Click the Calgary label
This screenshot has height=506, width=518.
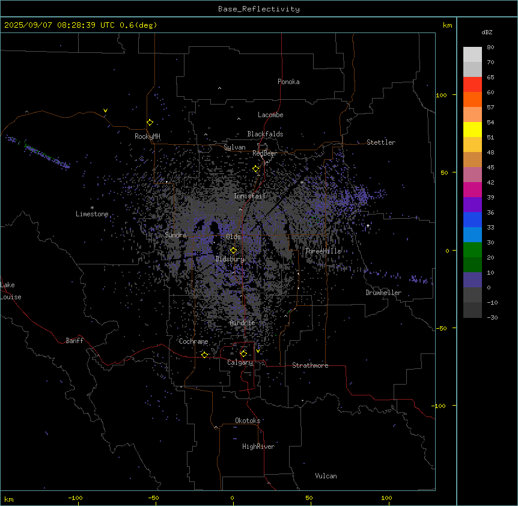pos(240,362)
